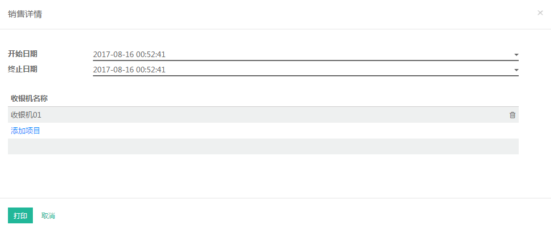Click the empty grey row below 添加项目
The image size is (551, 229).
pyautogui.click(x=263, y=146)
